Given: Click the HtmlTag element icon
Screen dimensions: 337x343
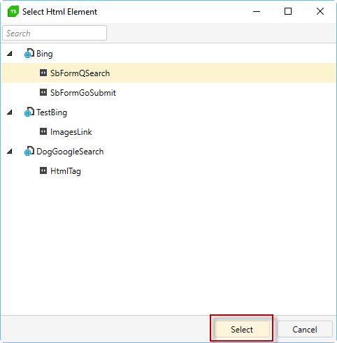Looking at the screenshot, I should (x=43, y=170).
